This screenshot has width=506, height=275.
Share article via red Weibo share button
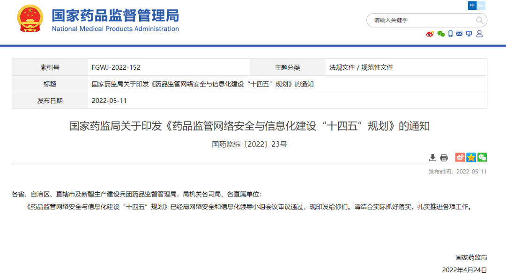click(460, 158)
